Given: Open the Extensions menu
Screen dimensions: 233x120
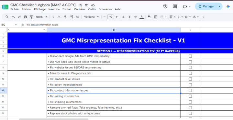Looking at the screenshot, I should point(105,9).
